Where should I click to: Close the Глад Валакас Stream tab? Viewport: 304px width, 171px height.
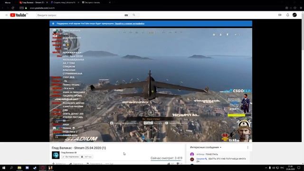click(47, 2)
